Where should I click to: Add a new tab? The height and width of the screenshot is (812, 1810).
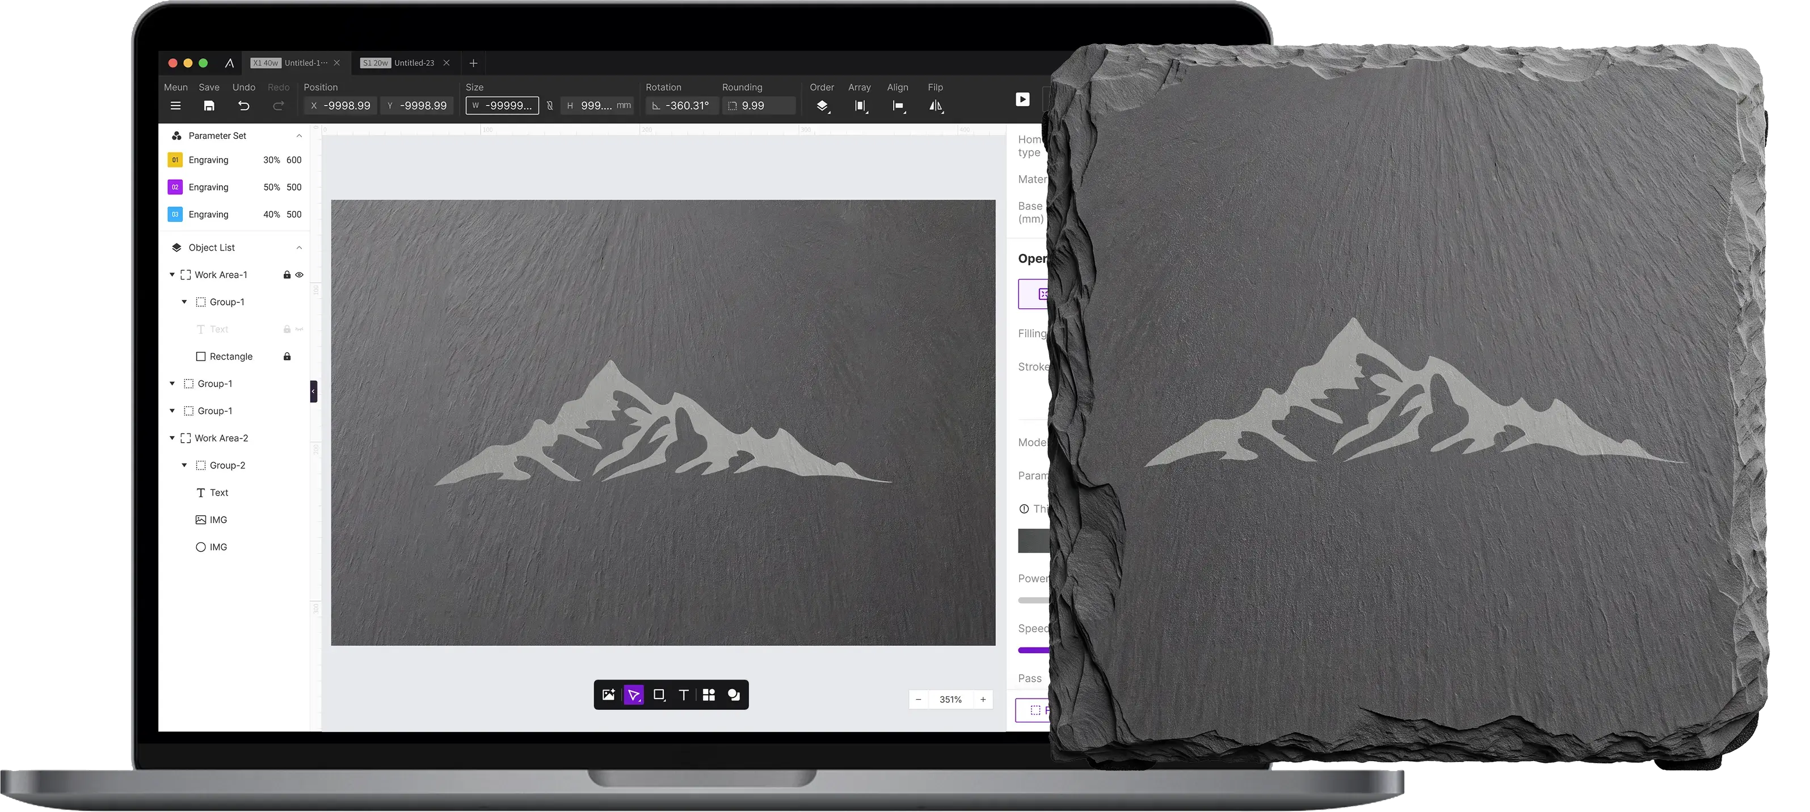tap(474, 63)
